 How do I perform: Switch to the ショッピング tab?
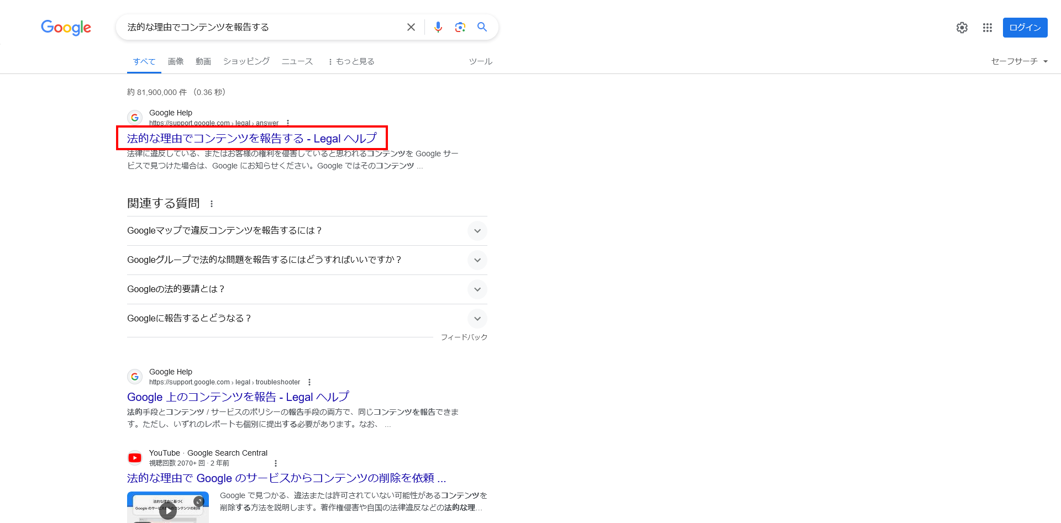point(246,61)
